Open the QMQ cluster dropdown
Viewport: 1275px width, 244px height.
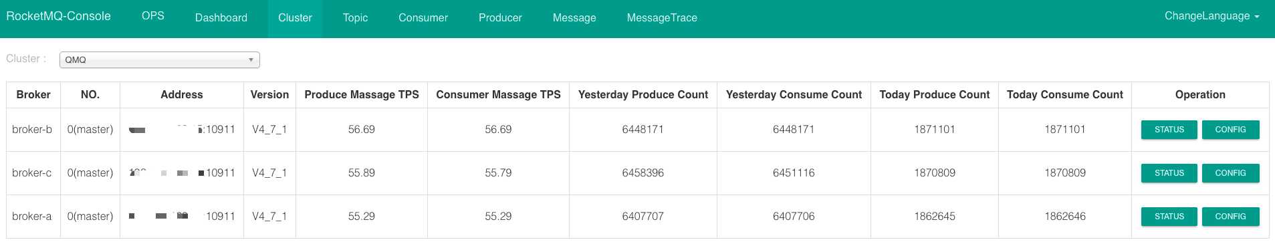pos(159,59)
